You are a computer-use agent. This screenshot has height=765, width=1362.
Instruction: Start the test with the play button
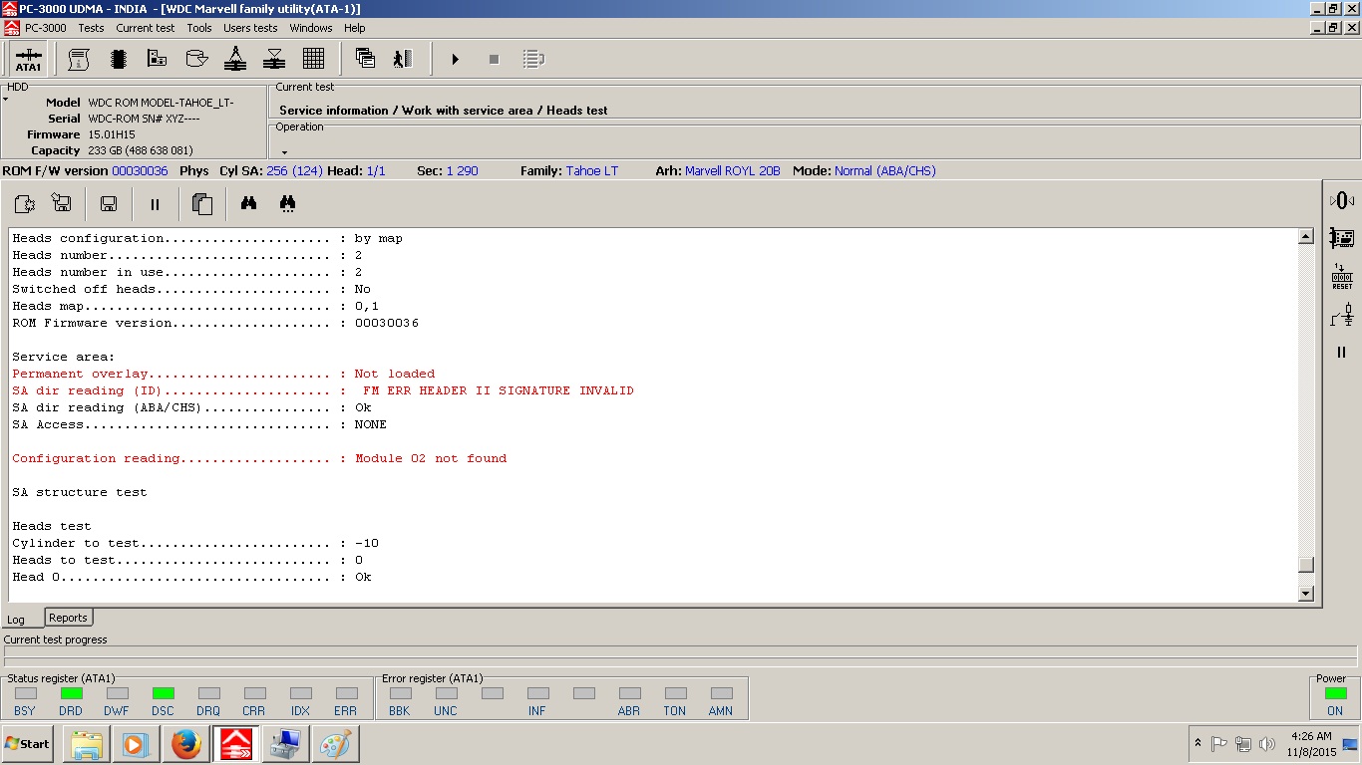click(455, 60)
